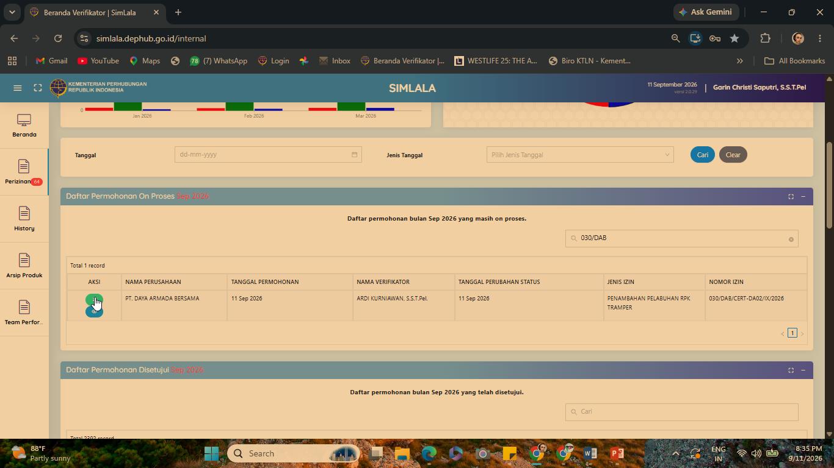Click the blue view action in row
Screen dimensions: 834x468
pyautogui.click(x=94, y=312)
